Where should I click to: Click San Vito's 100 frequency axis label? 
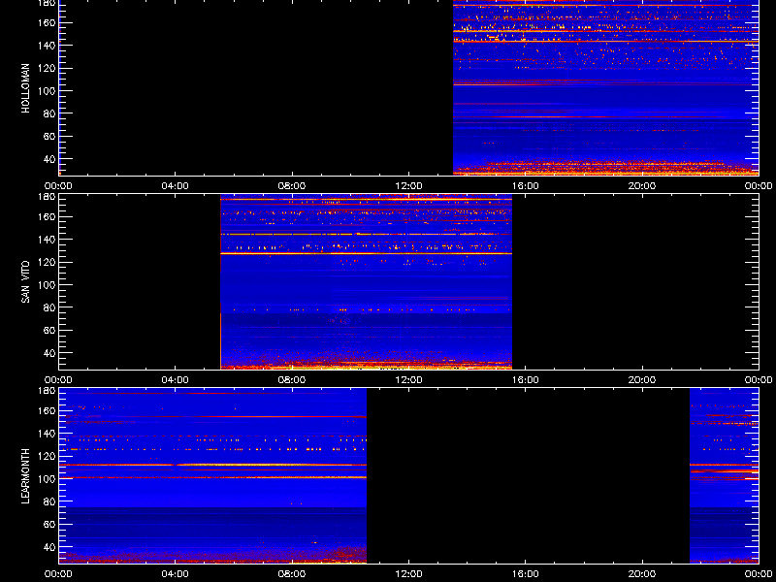(x=47, y=285)
